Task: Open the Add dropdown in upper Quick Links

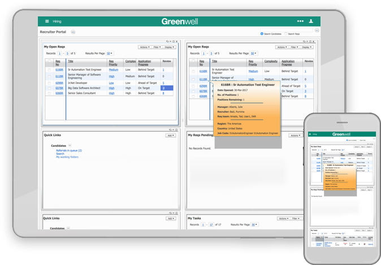Action: point(171,135)
